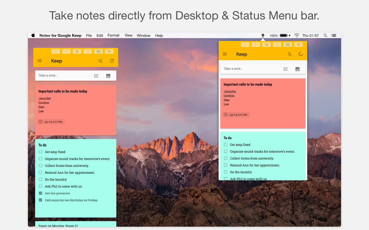Click the loading refresh spinner in the popover
This screenshot has height=230, width=369.
[301, 54]
